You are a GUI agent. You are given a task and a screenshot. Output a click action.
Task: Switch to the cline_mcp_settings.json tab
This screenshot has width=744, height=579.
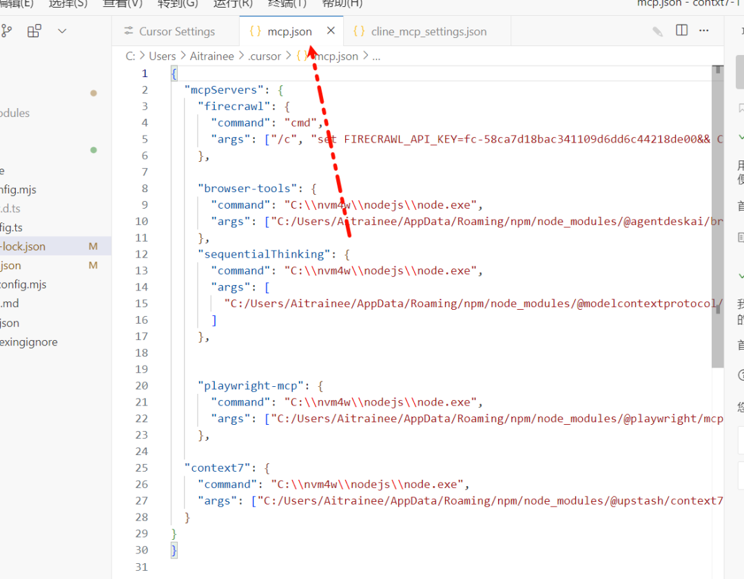tap(428, 32)
